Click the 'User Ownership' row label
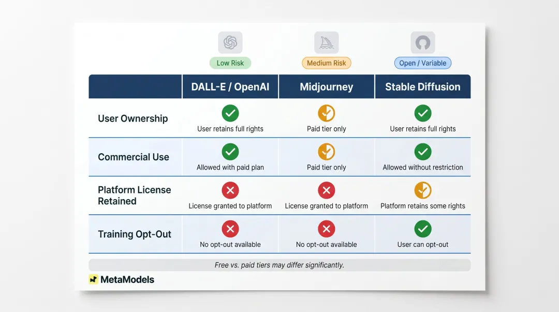This screenshot has width=559, height=312. pos(133,118)
